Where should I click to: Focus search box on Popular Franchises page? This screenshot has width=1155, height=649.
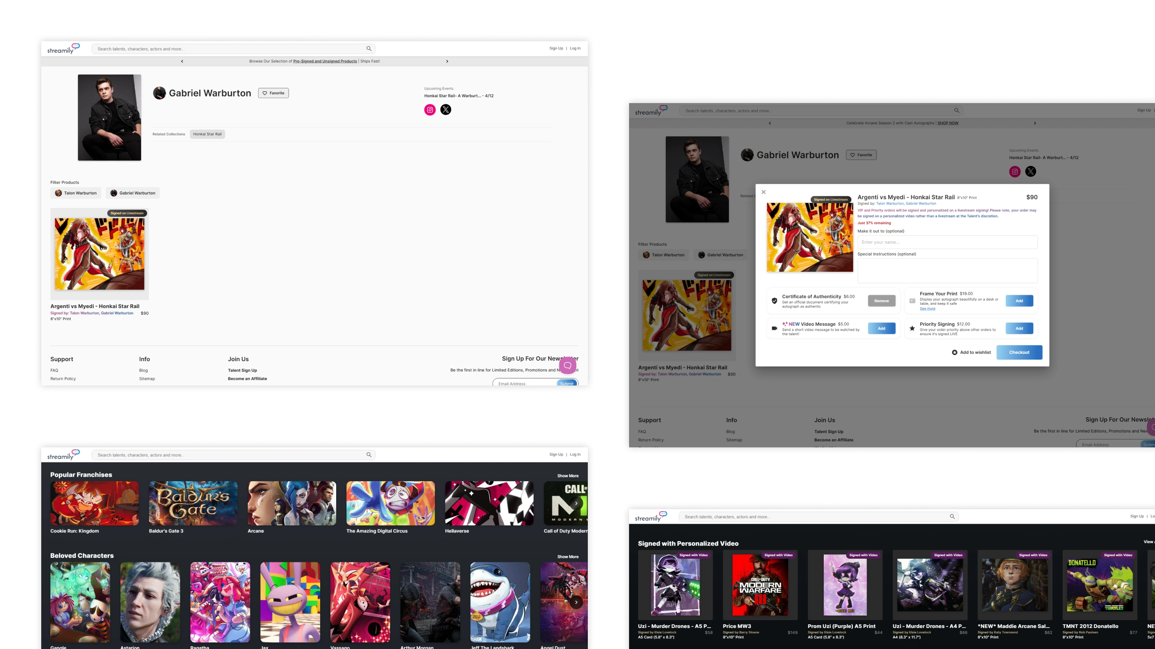(x=233, y=455)
